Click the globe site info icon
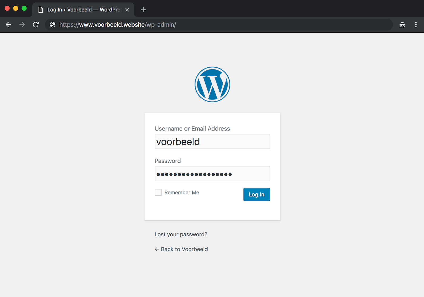Screen dimensions: 424x297 53,25
